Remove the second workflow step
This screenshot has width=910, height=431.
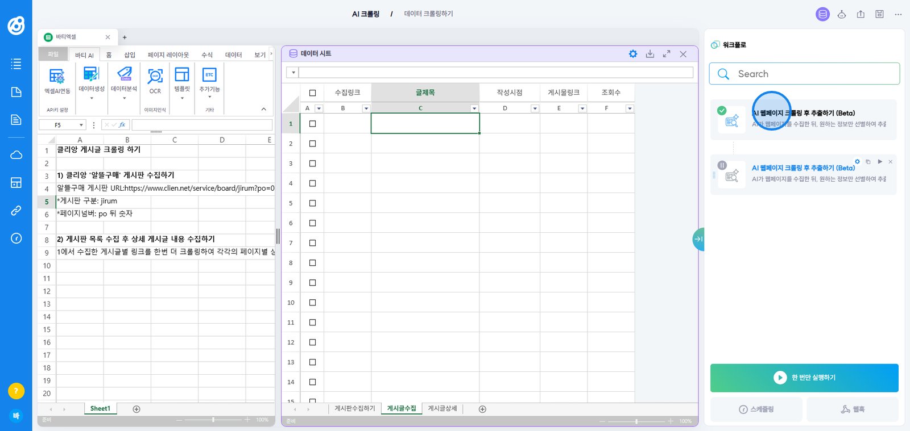tap(891, 162)
